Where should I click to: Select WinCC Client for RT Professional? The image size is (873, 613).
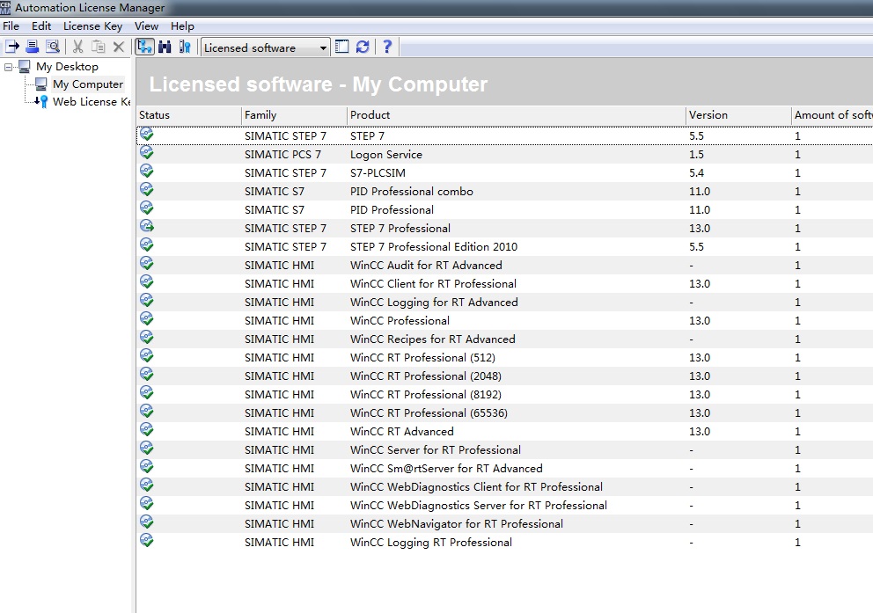pos(433,284)
